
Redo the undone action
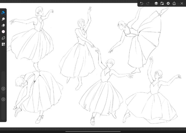coord(148,3)
